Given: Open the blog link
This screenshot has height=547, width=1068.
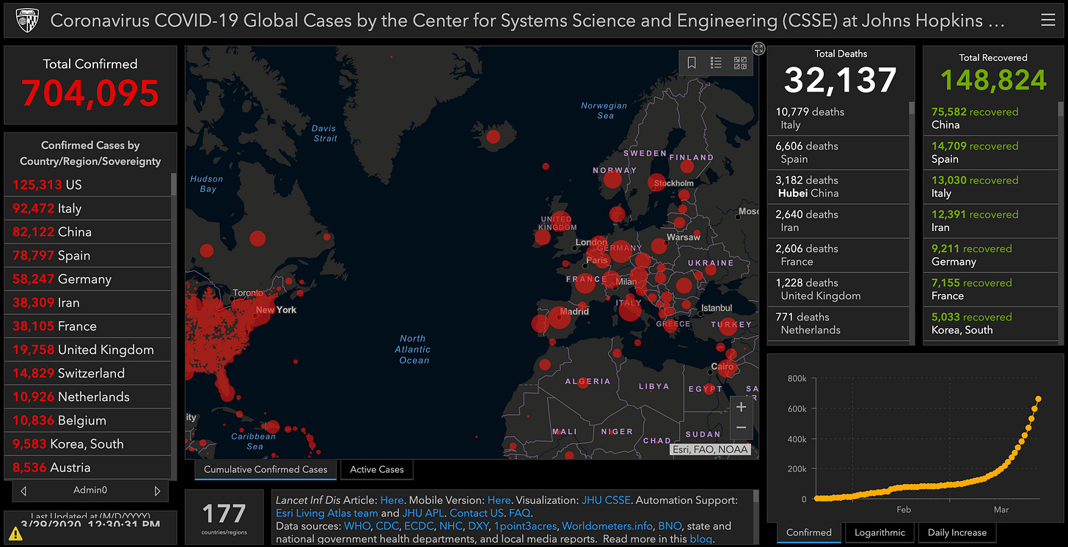Looking at the screenshot, I should [701, 539].
